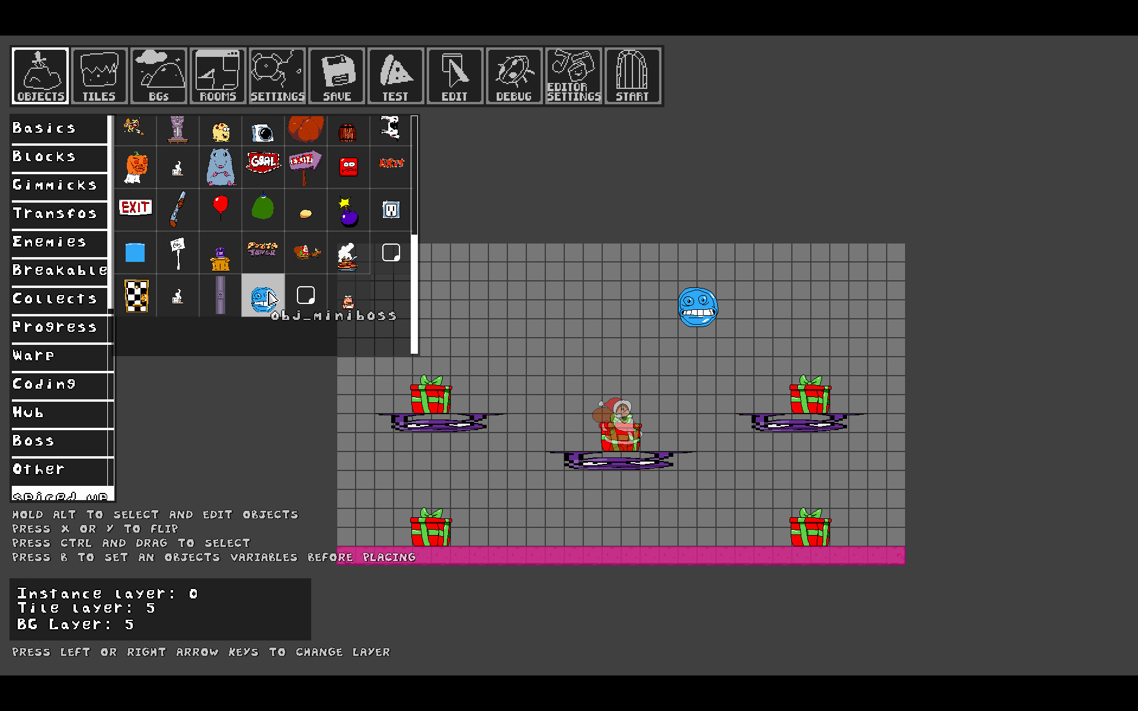Start the level TEST pizza button
Viewport: 1138px width, 711px height.
click(x=395, y=76)
